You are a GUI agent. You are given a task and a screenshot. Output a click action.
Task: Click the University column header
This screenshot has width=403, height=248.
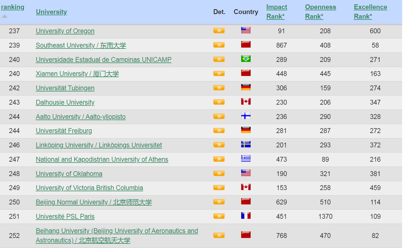pyautogui.click(x=51, y=12)
